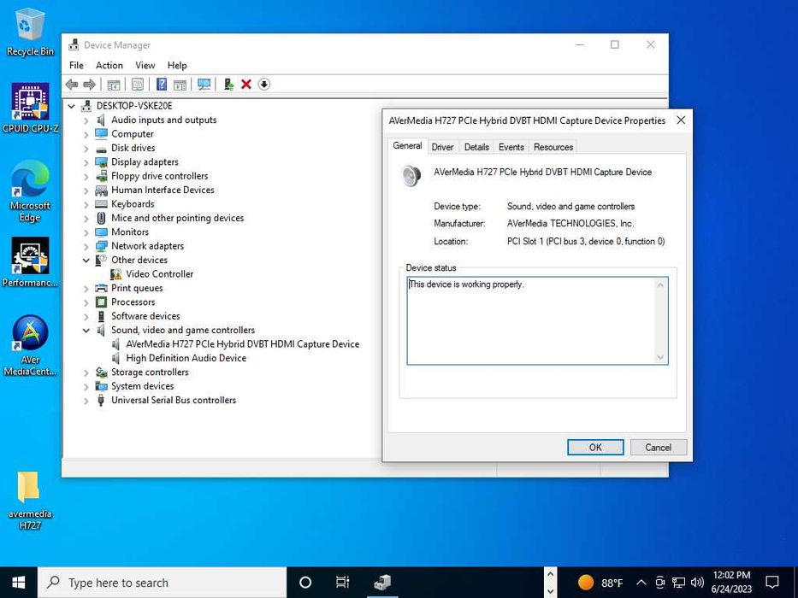This screenshot has height=598, width=798.
Task: Click the Scan for hardware changes icon
Action: [x=204, y=84]
